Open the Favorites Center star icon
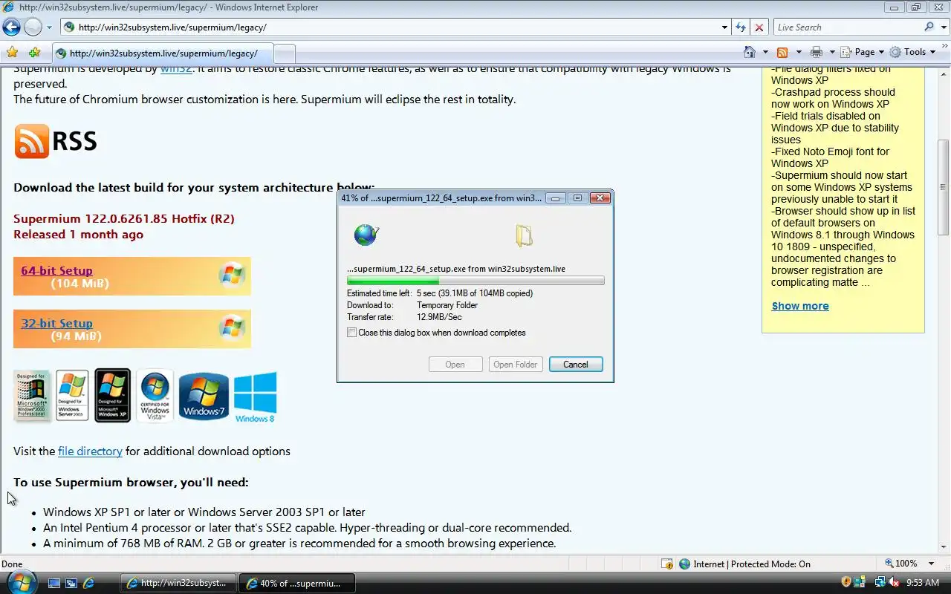 pyautogui.click(x=12, y=52)
